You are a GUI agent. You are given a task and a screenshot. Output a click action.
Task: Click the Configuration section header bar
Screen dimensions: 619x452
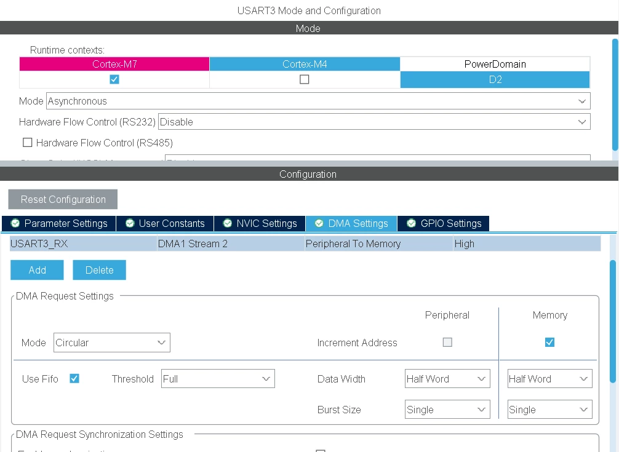(309, 174)
